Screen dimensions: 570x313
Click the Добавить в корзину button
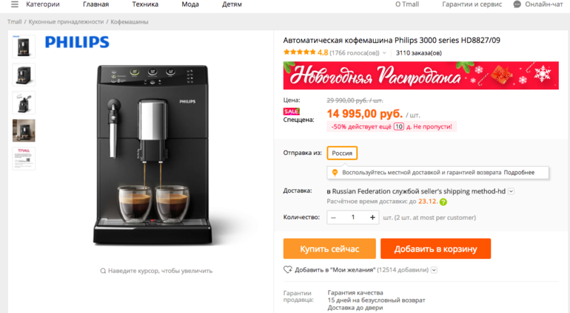coord(435,249)
